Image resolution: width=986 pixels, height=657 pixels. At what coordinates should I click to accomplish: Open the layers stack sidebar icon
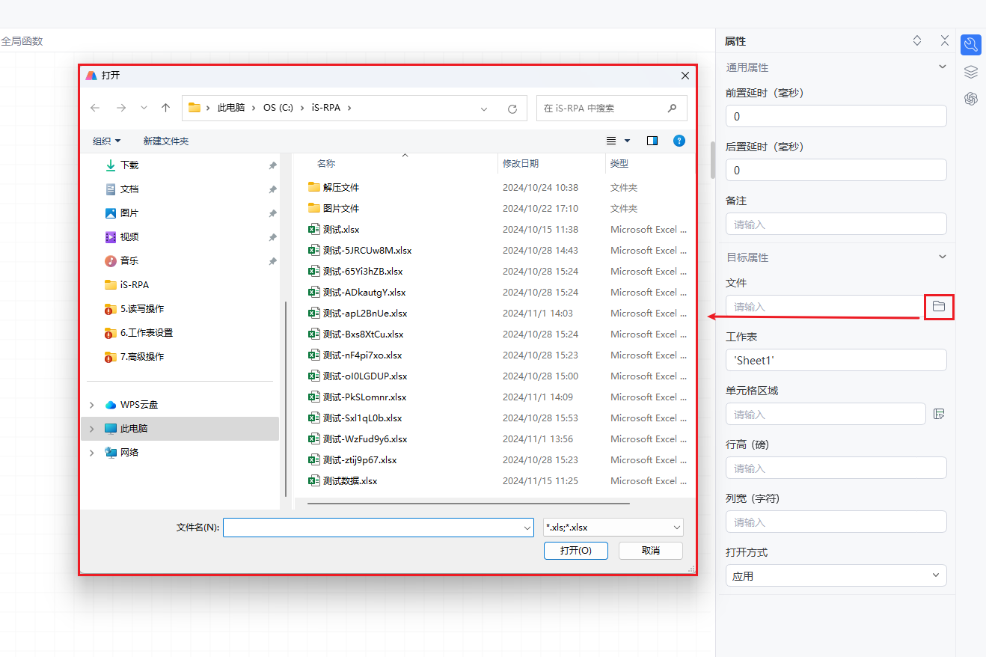(971, 72)
